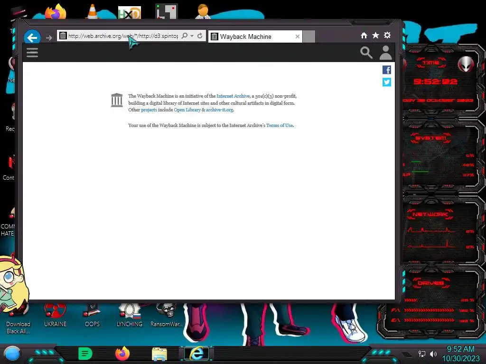Open the UKRAINE desktop shortcut
Viewport: 486px width, 364px height.
pyautogui.click(x=55, y=315)
